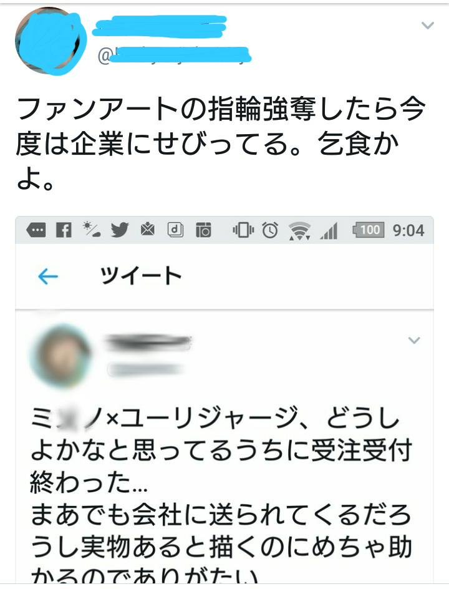Open the blurred avatar in embedded tweet

60,356
